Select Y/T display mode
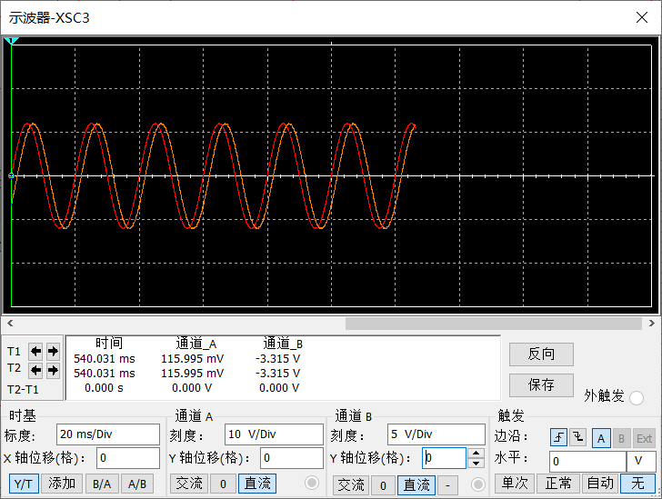Image resolution: width=662 pixels, height=499 pixels. (24, 484)
